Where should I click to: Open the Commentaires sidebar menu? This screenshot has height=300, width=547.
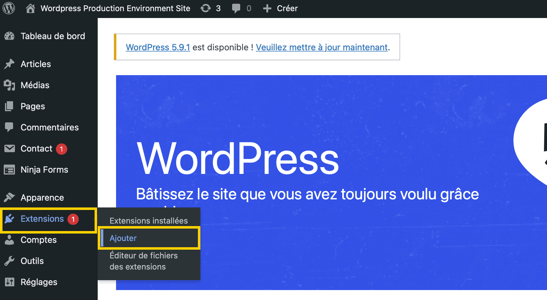[x=49, y=127]
